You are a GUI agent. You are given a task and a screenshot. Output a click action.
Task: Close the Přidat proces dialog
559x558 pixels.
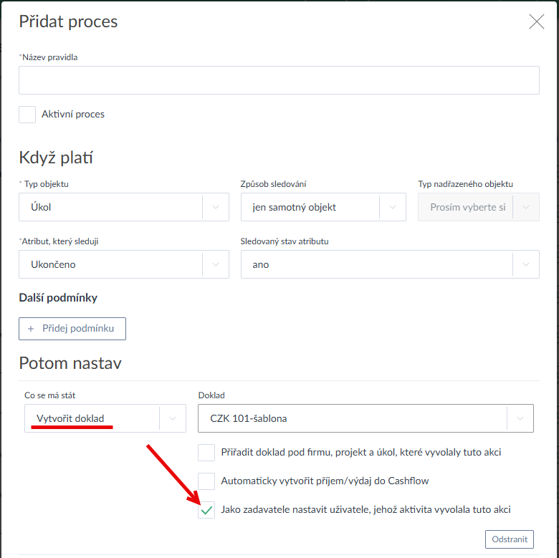tap(536, 21)
